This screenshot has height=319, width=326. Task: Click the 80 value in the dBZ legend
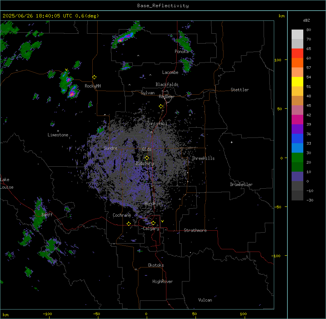point(309,30)
